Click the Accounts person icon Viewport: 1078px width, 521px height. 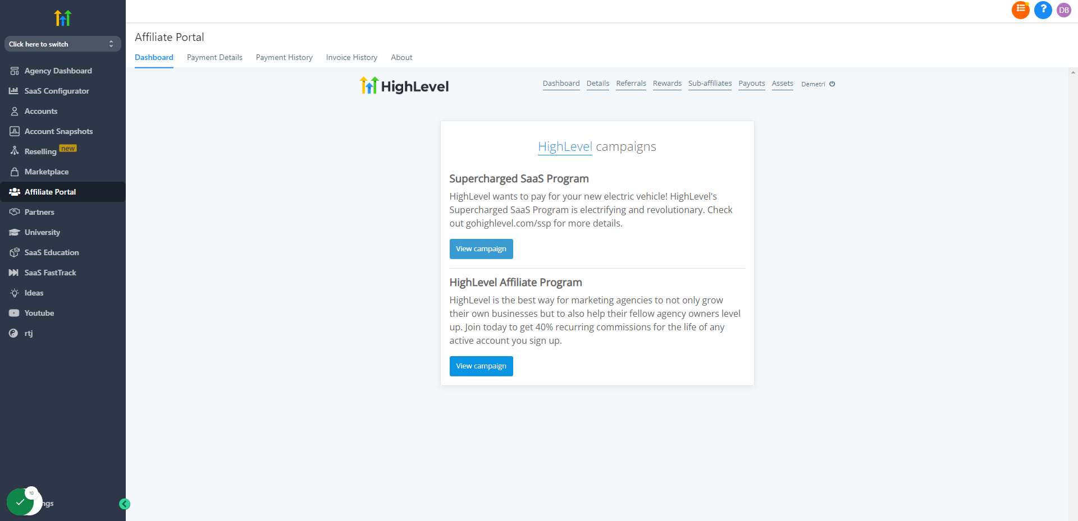[x=15, y=111]
